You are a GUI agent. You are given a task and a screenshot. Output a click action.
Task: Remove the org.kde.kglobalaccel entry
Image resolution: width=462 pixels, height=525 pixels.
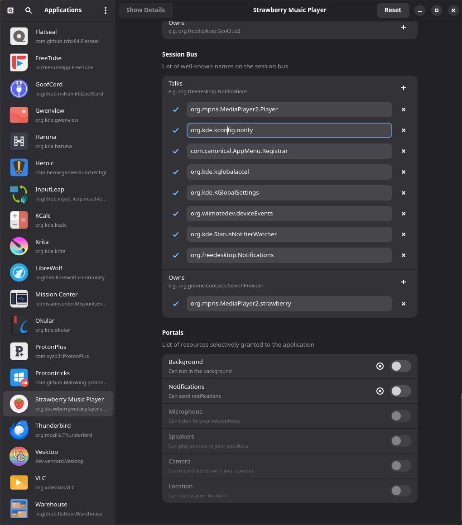click(404, 172)
